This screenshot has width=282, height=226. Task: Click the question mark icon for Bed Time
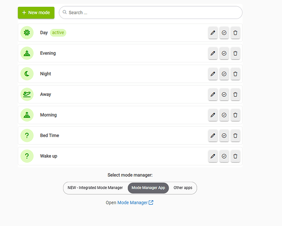coord(27,136)
